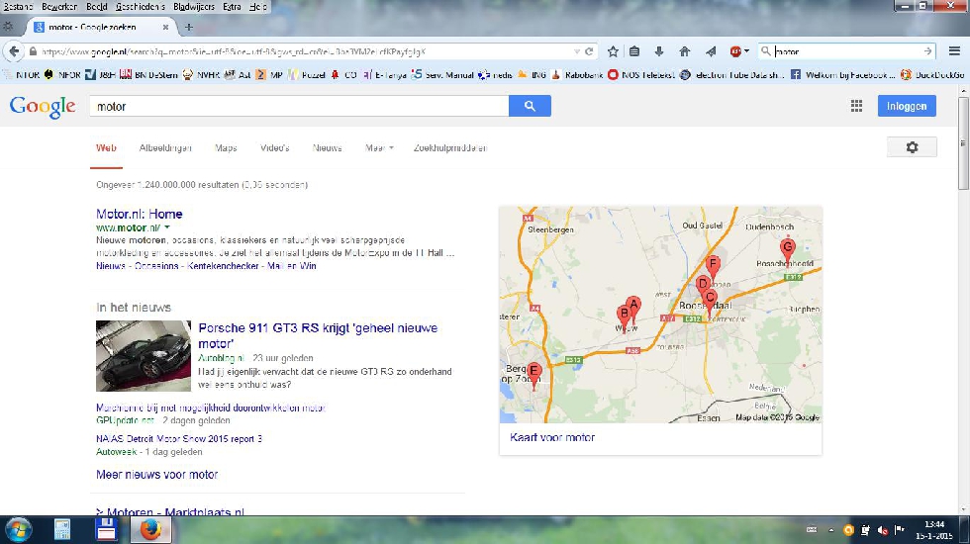Click map marker G
The height and width of the screenshot is (544, 970).
click(788, 248)
